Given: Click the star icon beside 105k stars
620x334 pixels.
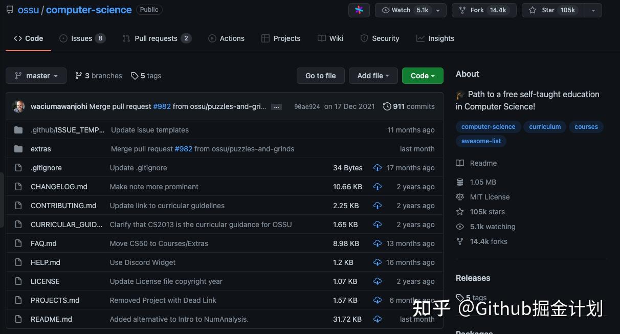Looking at the screenshot, I should [460, 211].
